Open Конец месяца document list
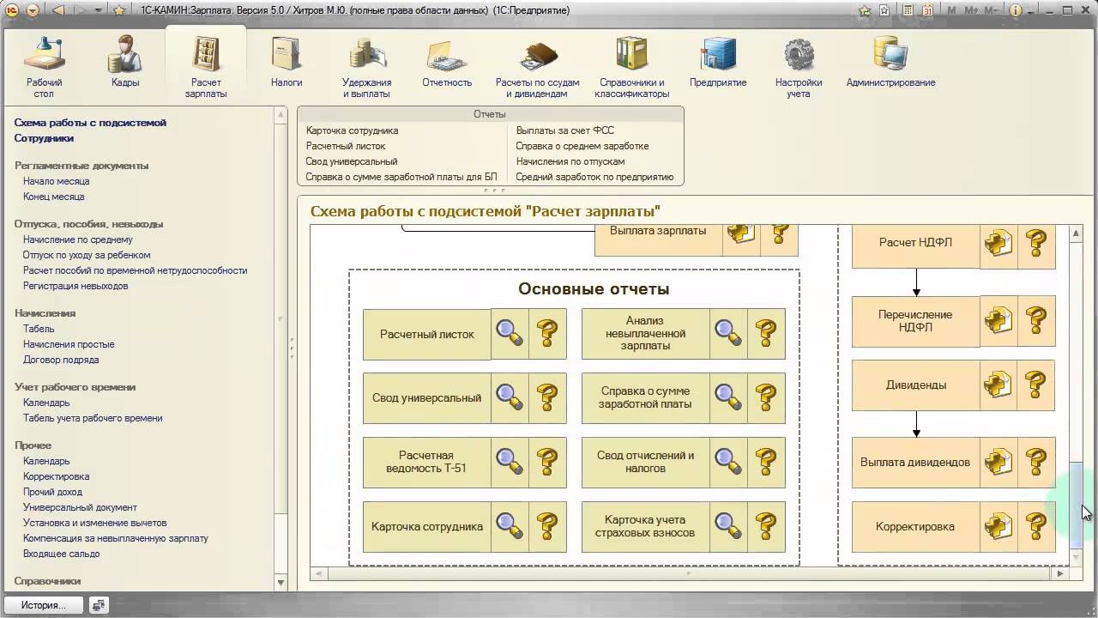Image resolution: width=1098 pixels, height=618 pixels. [54, 197]
